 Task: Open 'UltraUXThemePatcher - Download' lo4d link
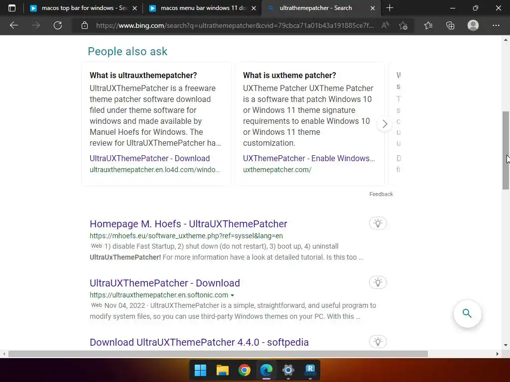pos(149,159)
